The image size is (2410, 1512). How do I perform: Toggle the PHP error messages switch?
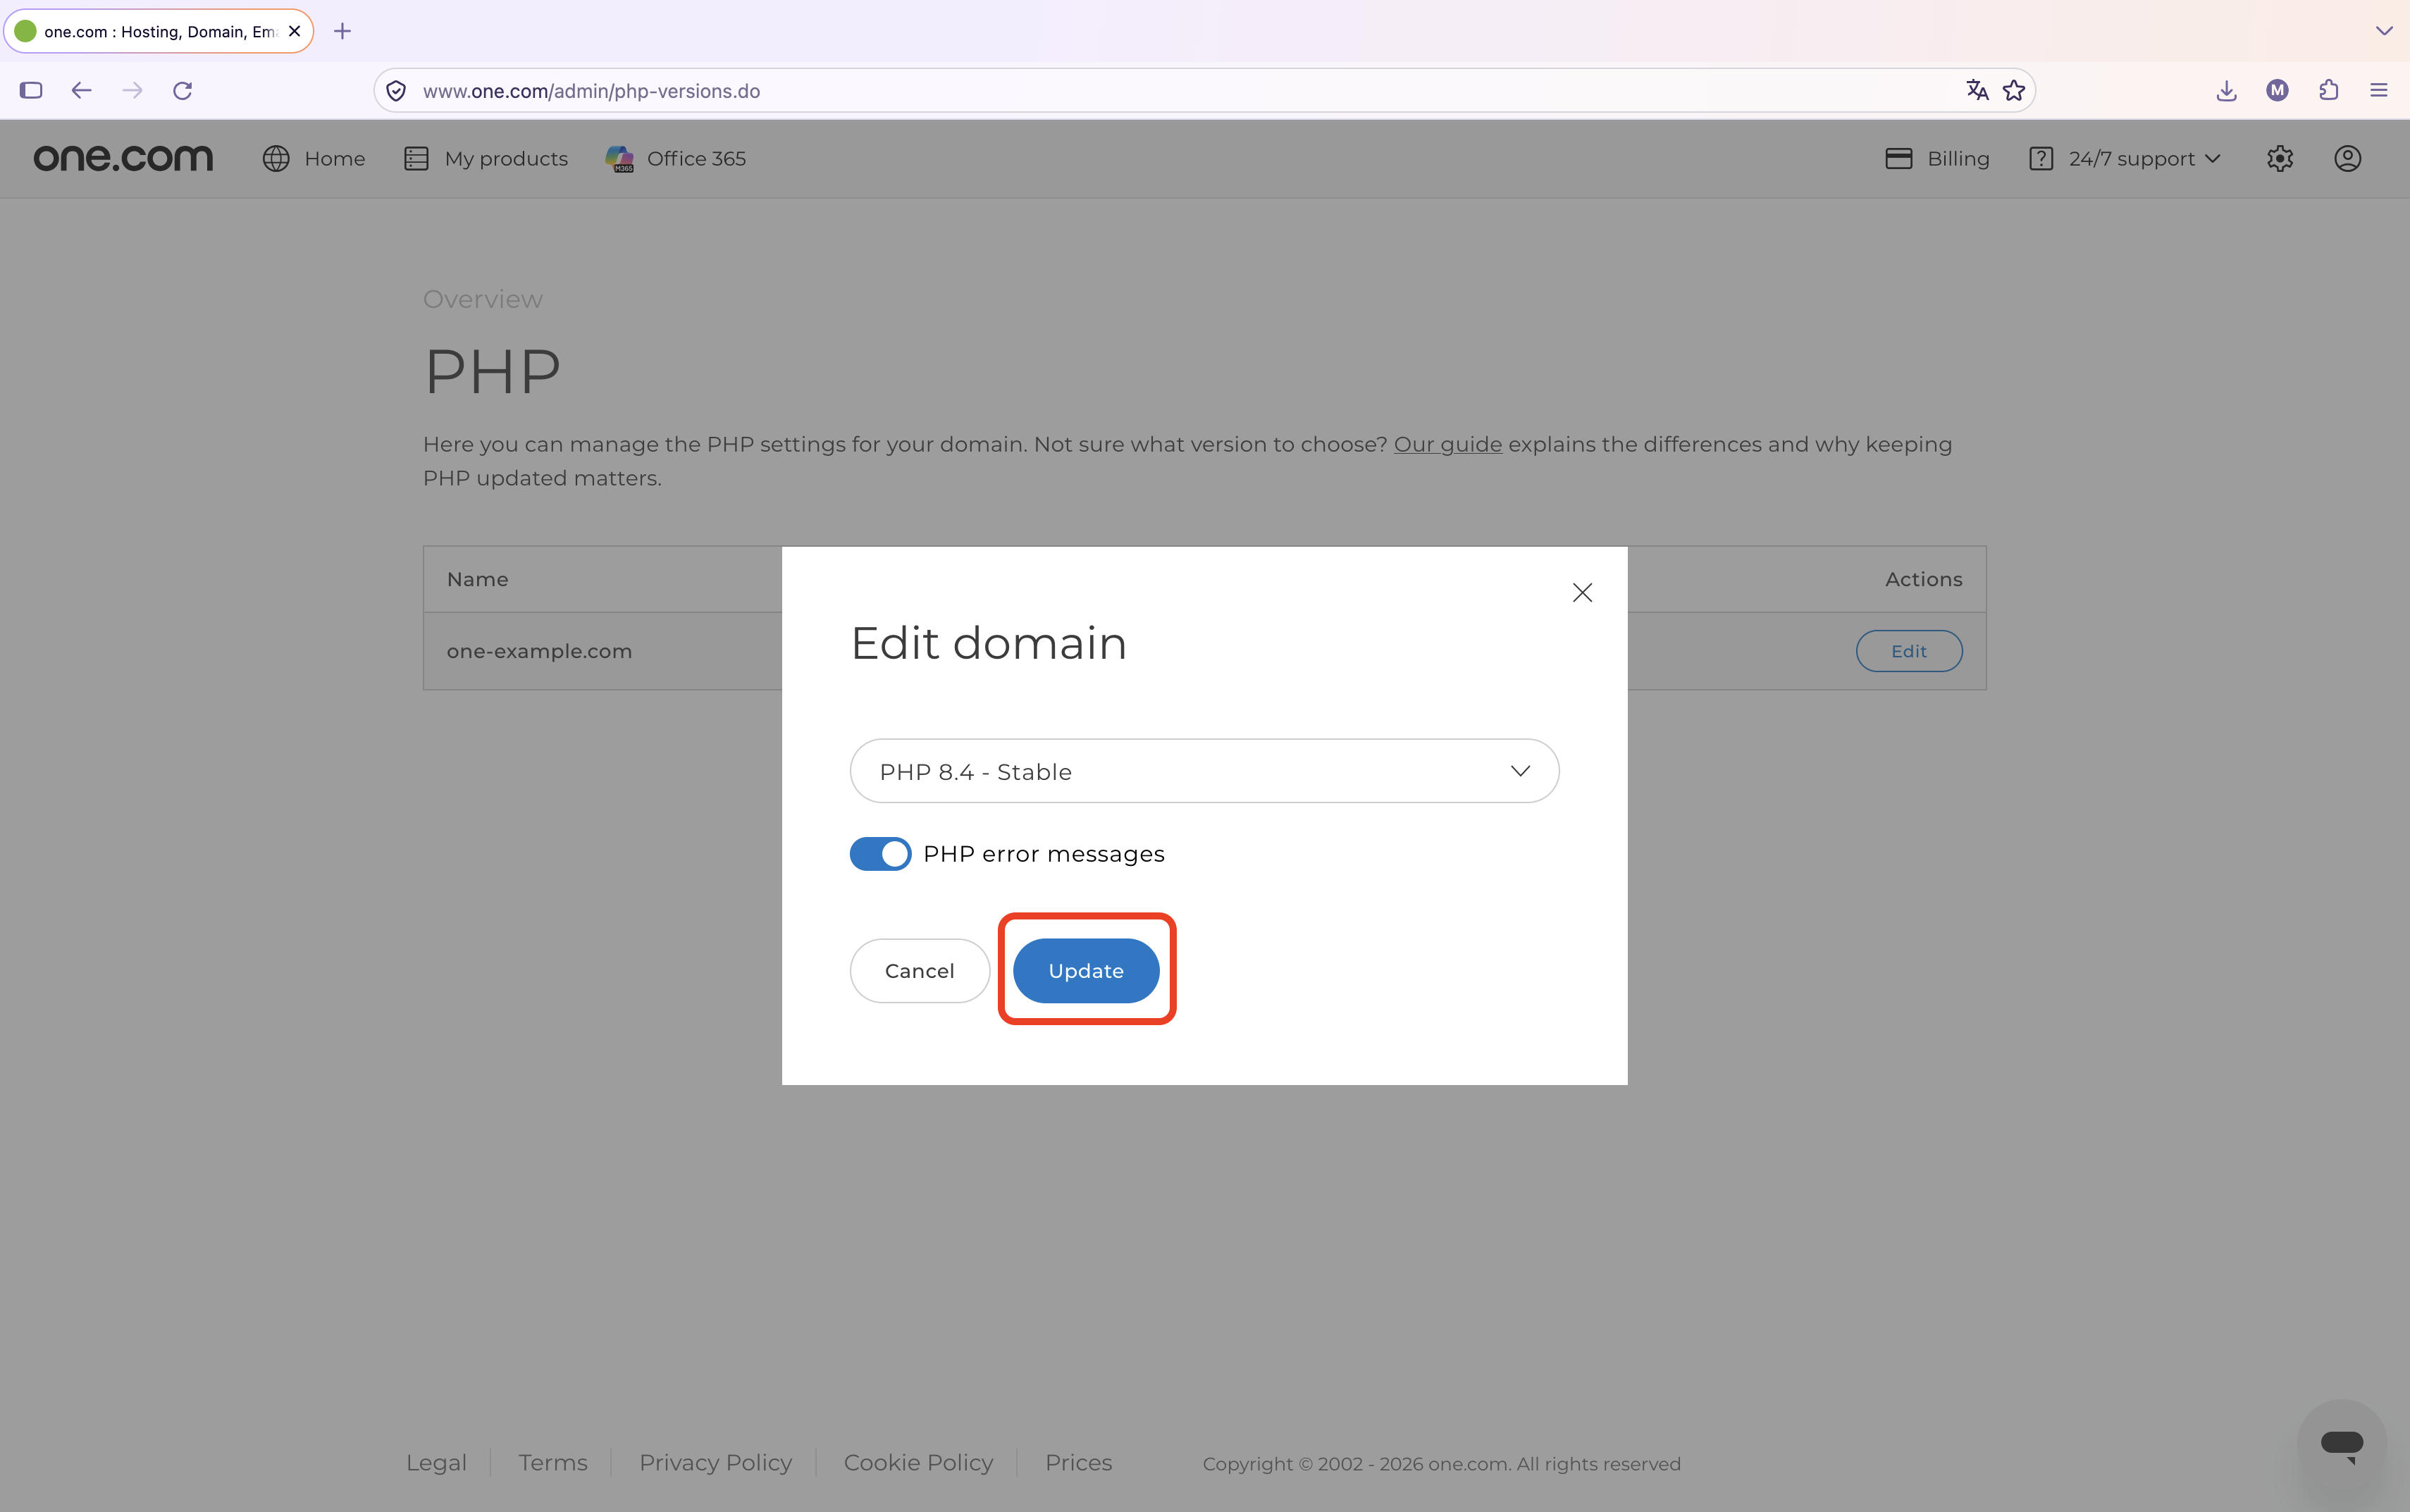880,854
